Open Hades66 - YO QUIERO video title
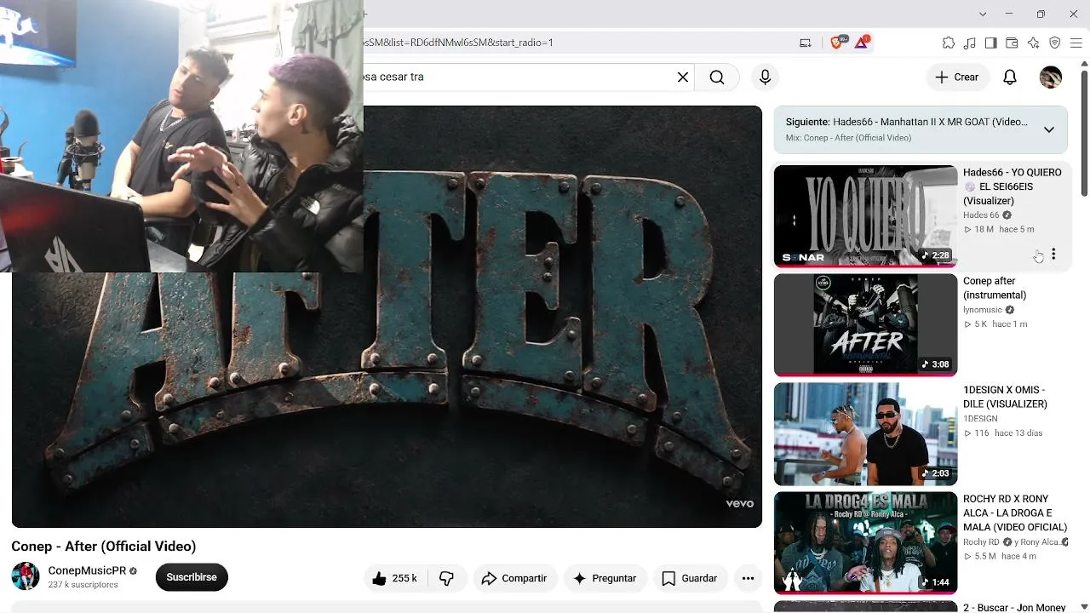The image size is (1090, 613). [x=1013, y=186]
